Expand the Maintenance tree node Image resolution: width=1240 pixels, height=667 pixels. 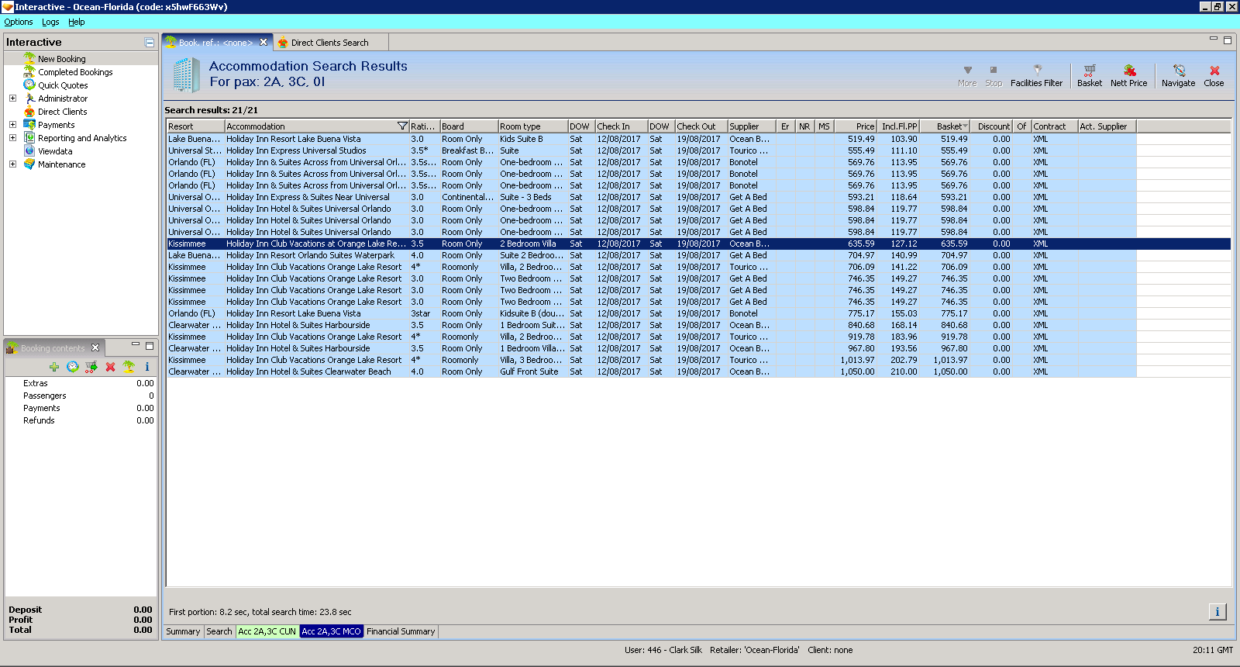coord(12,164)
